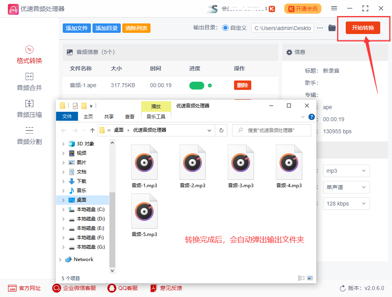Switch to details view in the Explorer status bar
This screenshot has height=297, width=392.
point(301,278)
